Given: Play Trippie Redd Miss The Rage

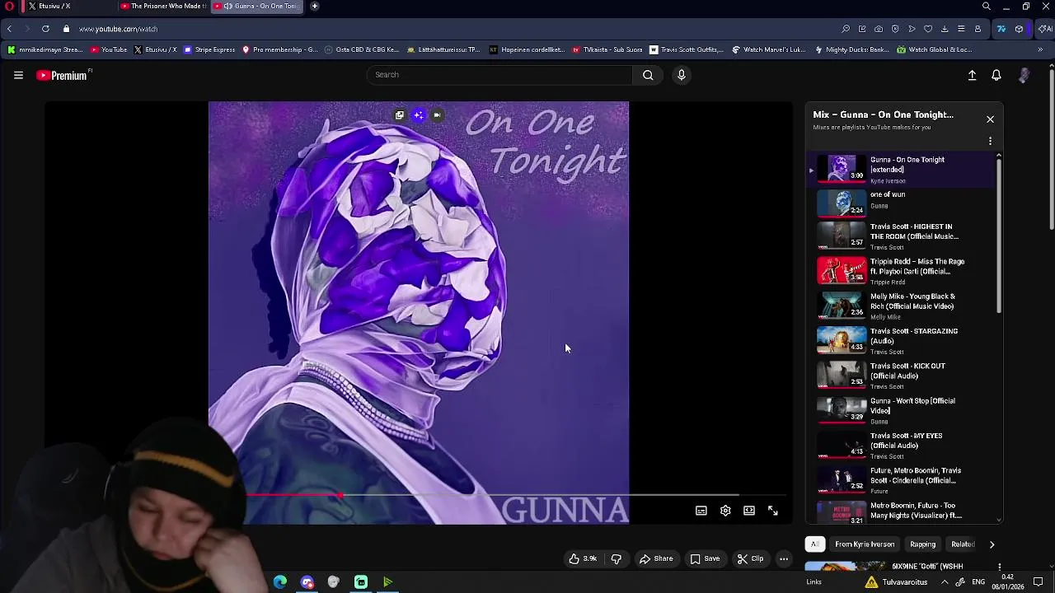Looking at the screenshot, I should point(900,271).
